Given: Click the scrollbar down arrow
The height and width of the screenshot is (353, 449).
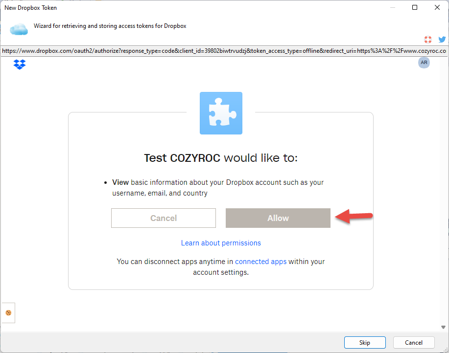Looking at the screenshot, I should (x=443, y=327).
